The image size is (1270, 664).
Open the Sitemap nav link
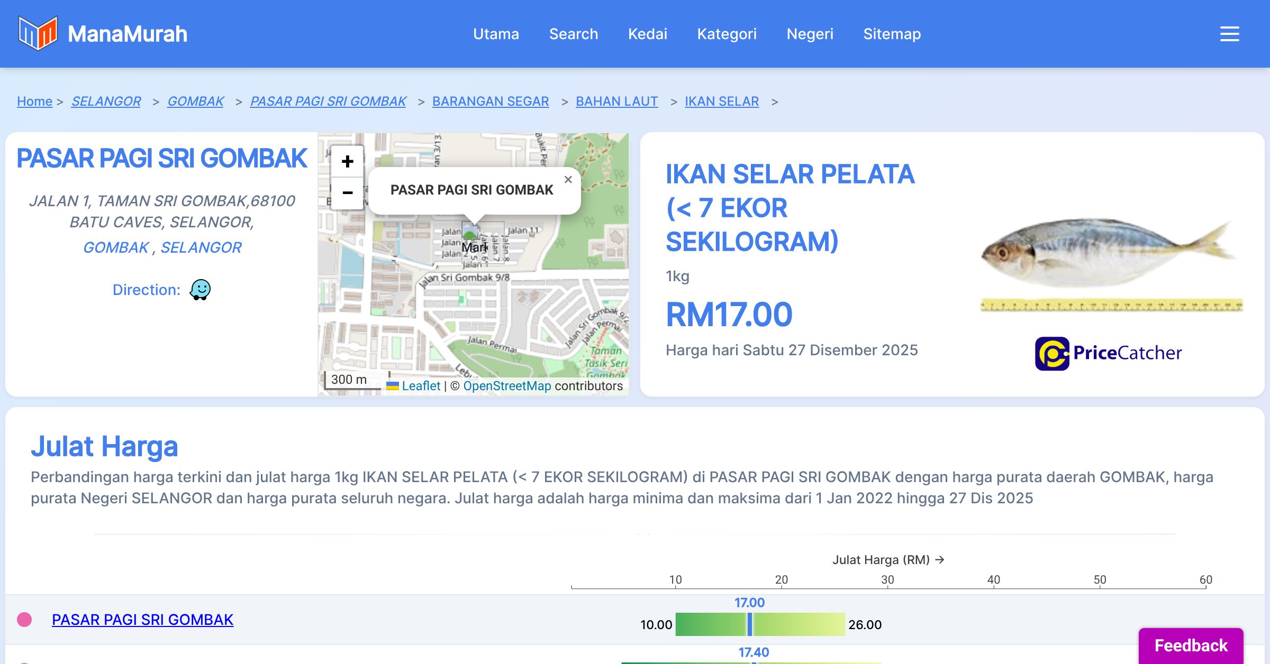point(892,34)
